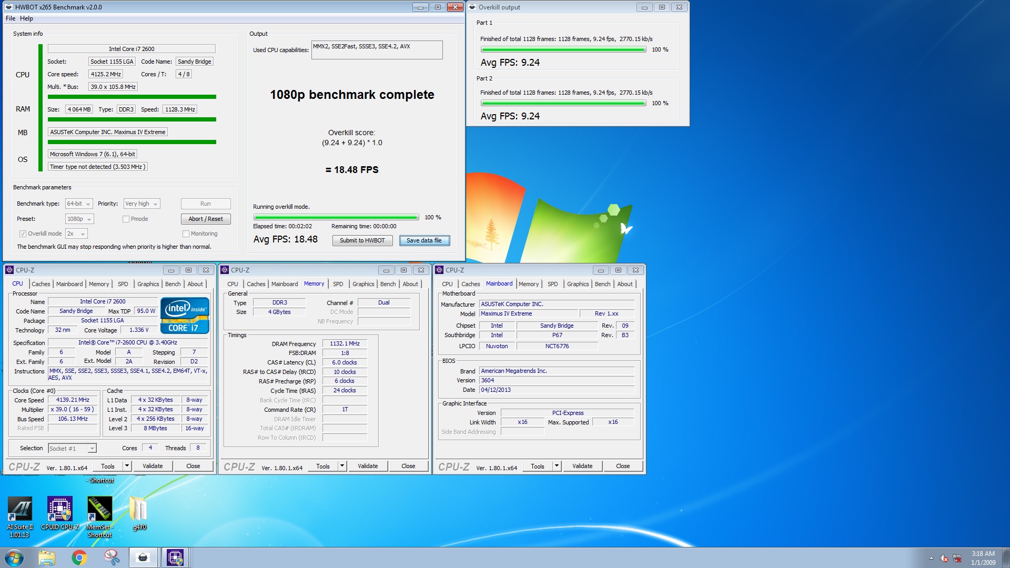The height and width of the screenshot is (568, 1010).
Task: Click the network status tray icon
Action: pos(957,559)
